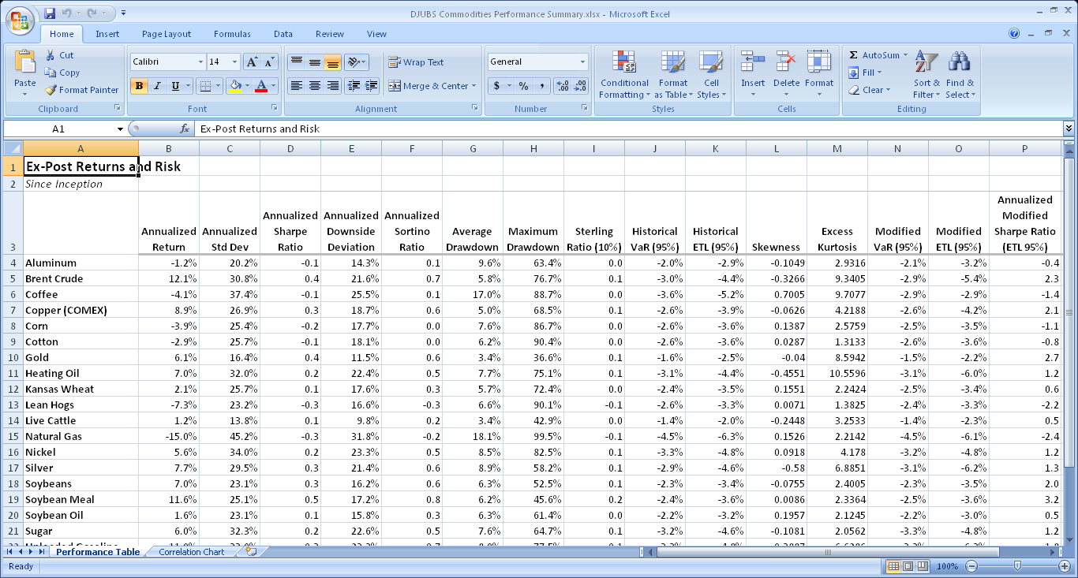This screenshot has height=578, width=1078.
Task: Click the Cut scissors icon
Action: pyautogui.click(x=51, y=55)
